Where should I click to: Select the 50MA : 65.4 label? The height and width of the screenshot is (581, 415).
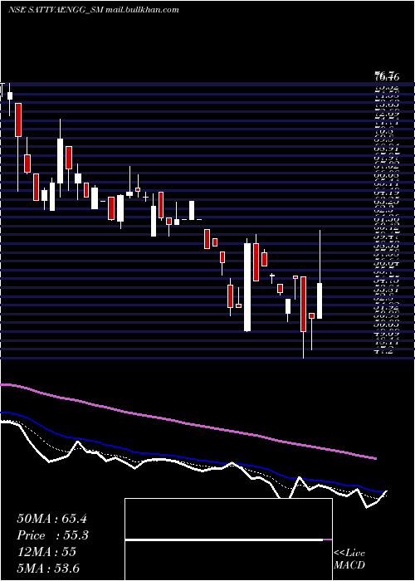[x=51, y=519]
